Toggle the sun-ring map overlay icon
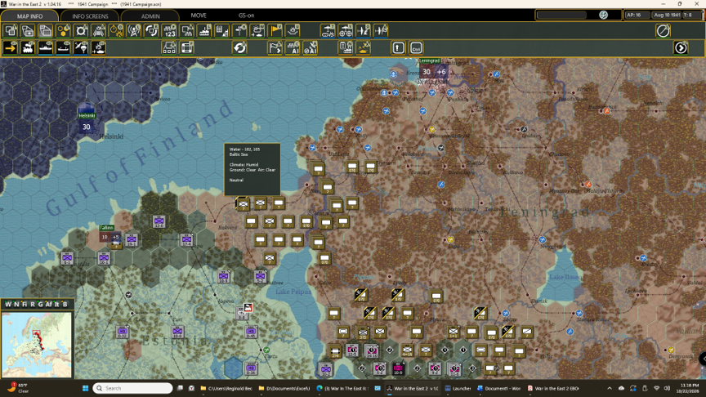This screenshot has width=706, height=397. [x=81, y=30]
